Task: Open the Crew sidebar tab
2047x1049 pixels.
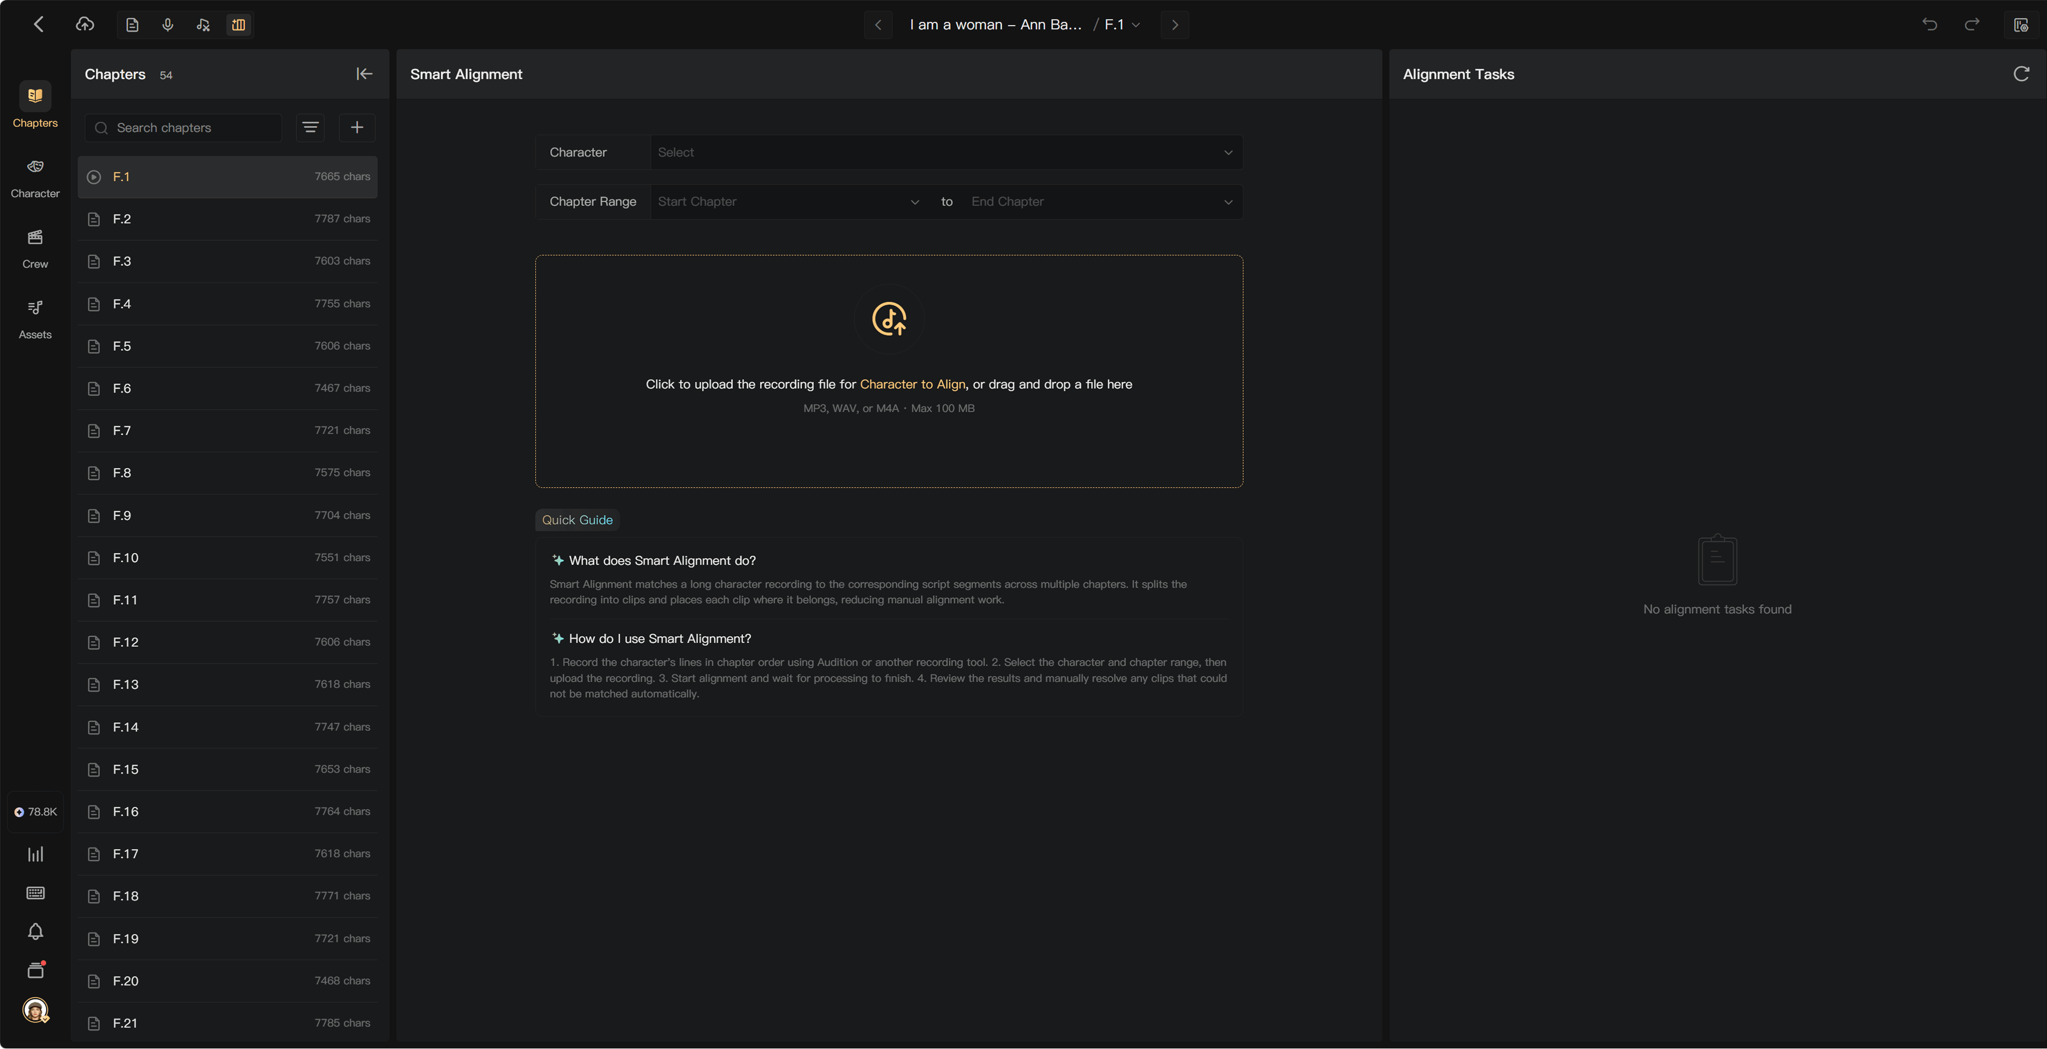Action: [35, 249]
